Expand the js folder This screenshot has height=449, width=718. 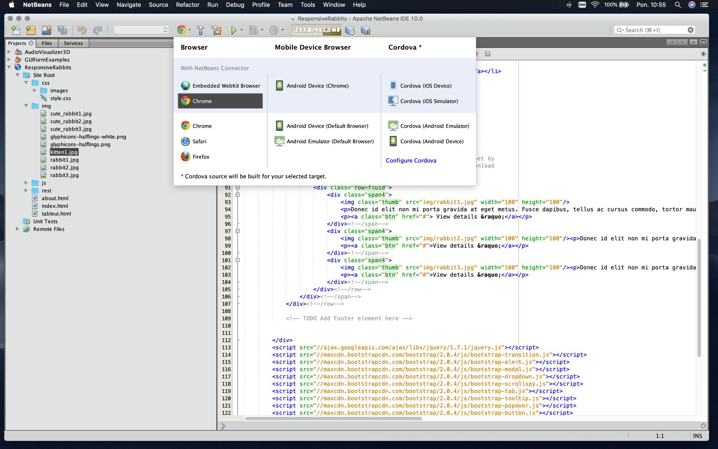[x=26, y=183]
